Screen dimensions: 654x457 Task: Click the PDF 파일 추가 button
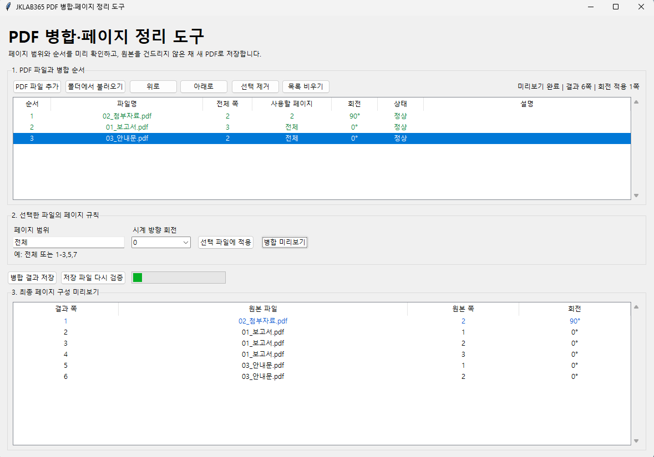37,86
